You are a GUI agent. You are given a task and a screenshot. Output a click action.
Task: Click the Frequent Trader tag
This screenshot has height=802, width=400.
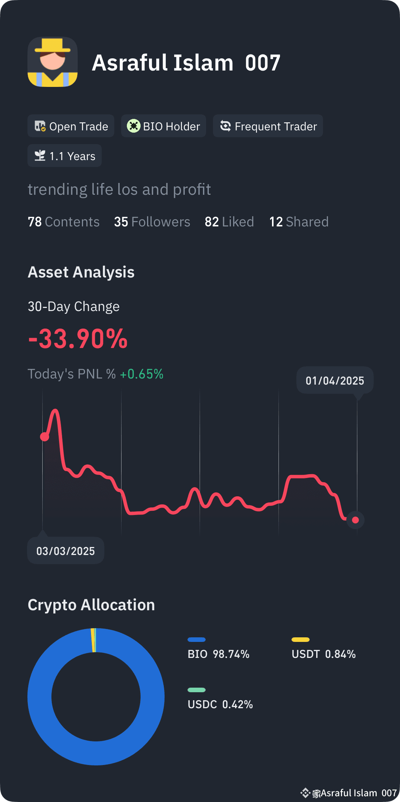[x=268, y=126]
